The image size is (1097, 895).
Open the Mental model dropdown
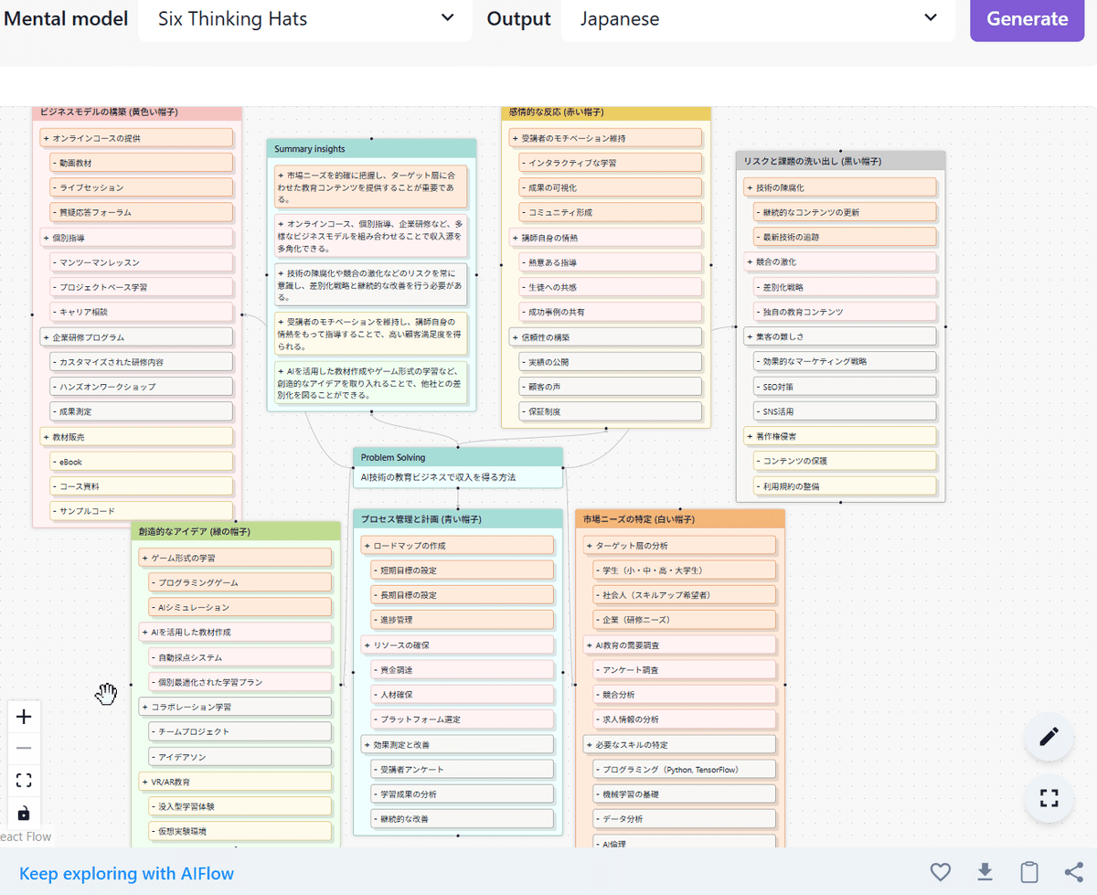tap(305, 18)
